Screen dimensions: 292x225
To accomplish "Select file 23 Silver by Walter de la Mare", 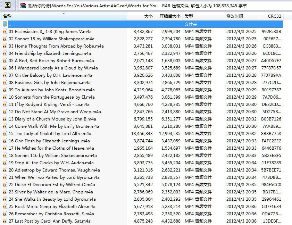I will click(143, 192).
